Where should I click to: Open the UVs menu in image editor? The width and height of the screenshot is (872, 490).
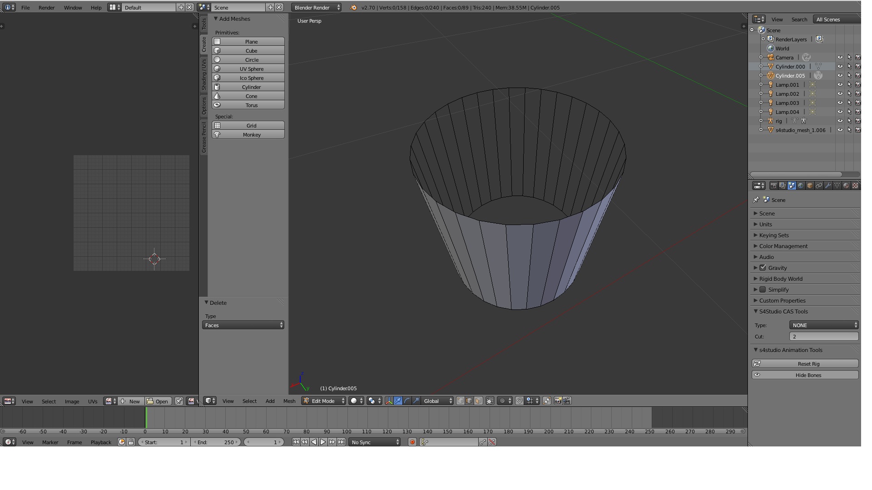point(93,401)
